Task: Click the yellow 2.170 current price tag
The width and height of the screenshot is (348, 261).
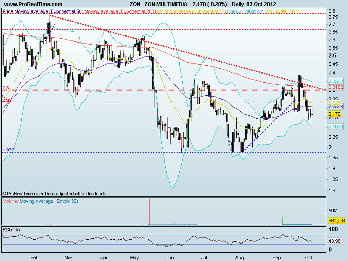Action: 335,114
